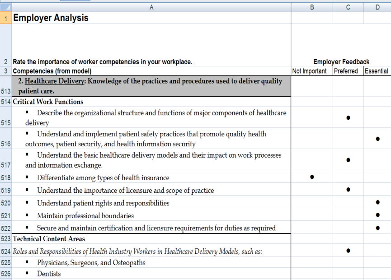
Task: Select column C header
Action: [348, 7]
